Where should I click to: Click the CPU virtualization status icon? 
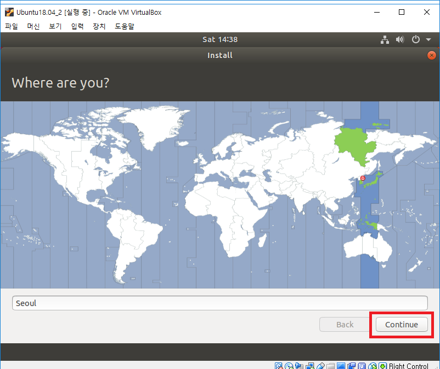pyautogui.click(x=362, y=366)
